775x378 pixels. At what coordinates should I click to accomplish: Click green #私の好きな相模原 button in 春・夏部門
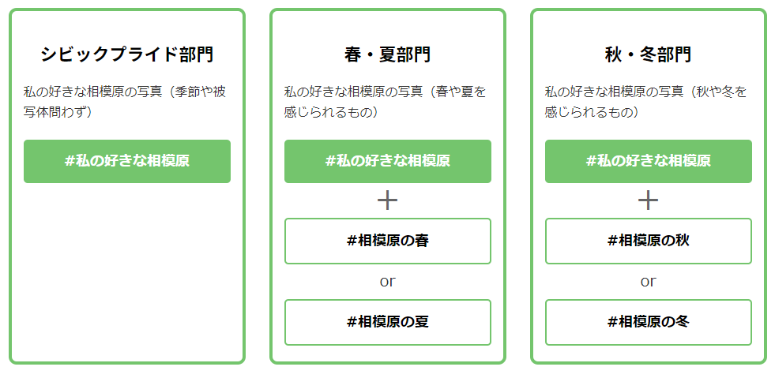coord(387,161)
